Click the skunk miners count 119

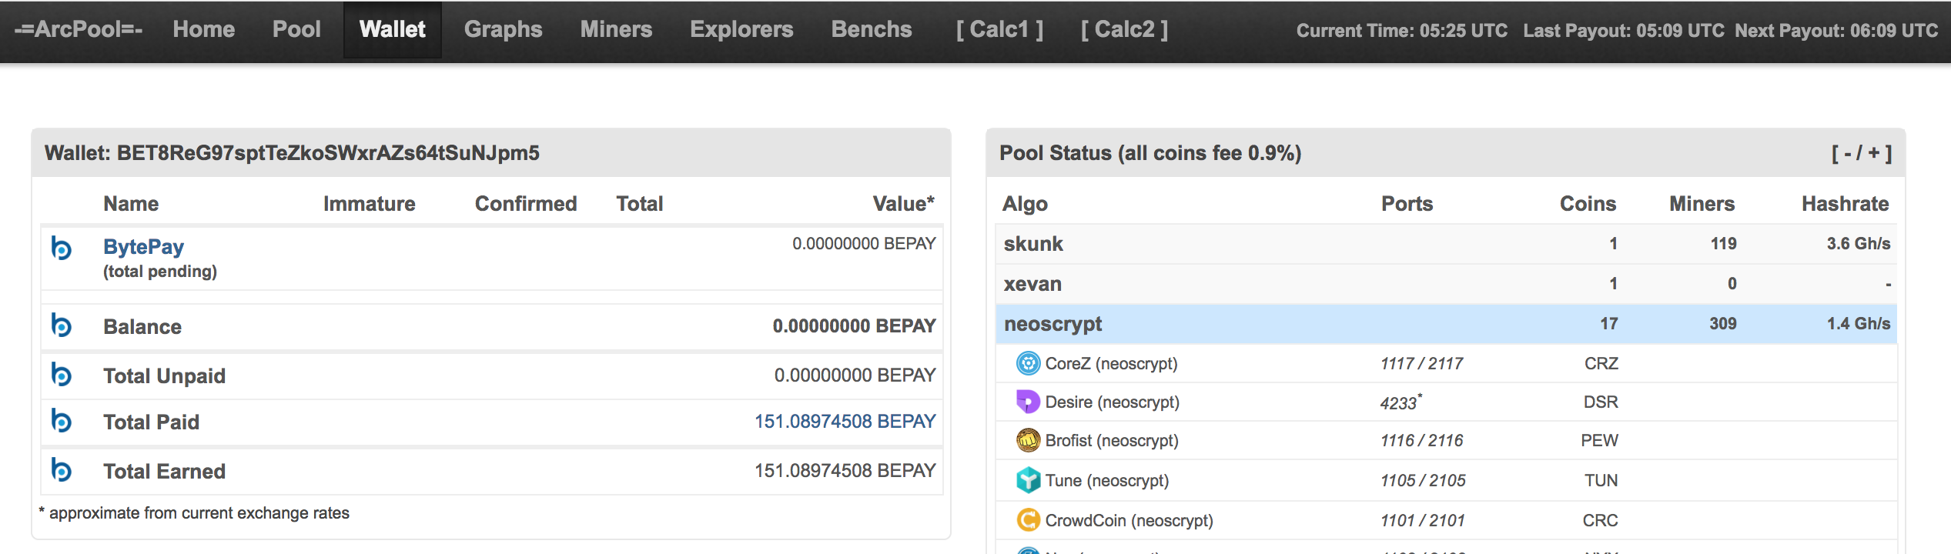(1723, 244)
